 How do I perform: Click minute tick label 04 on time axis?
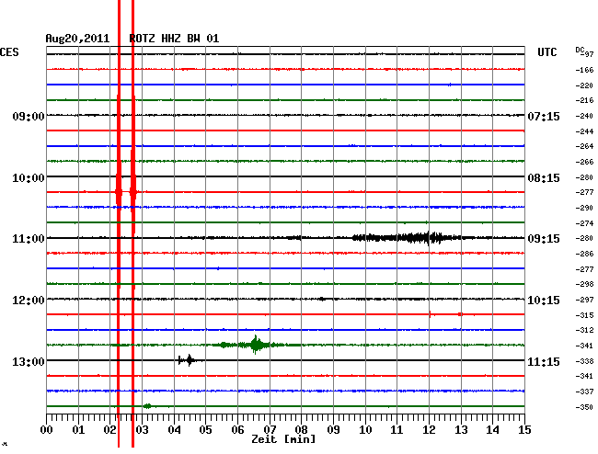pos(174,430)
